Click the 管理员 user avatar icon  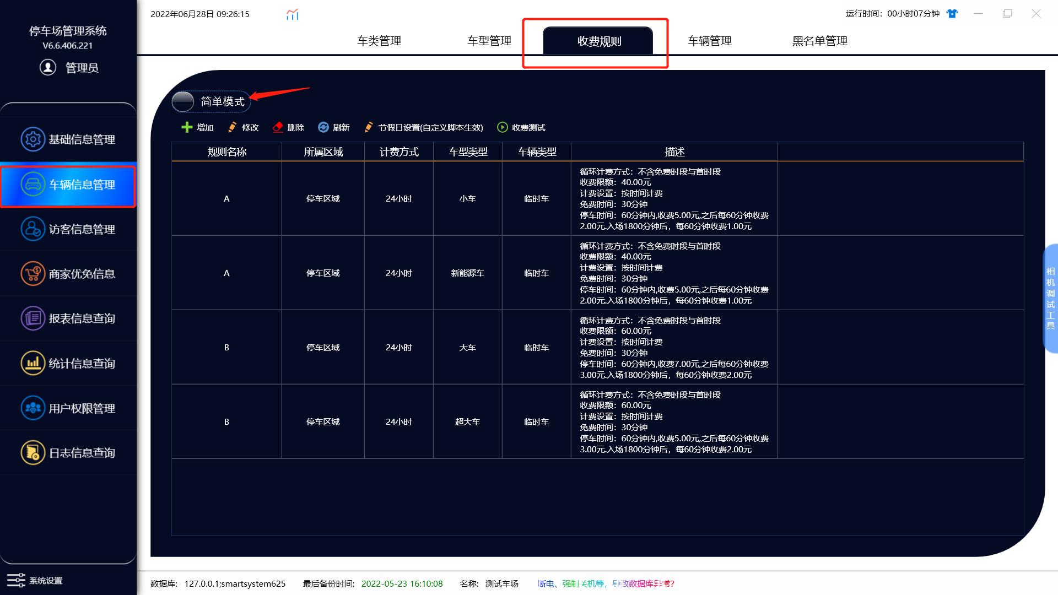point(48,67)
